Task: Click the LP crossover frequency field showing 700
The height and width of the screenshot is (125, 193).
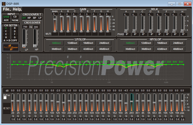Action: tap(25, 27)
